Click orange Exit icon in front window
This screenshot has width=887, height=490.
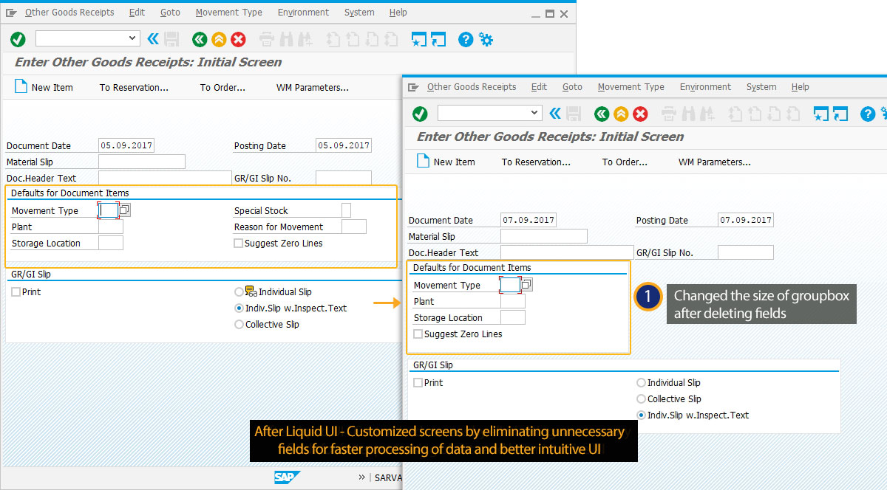[x=621, y=114]
